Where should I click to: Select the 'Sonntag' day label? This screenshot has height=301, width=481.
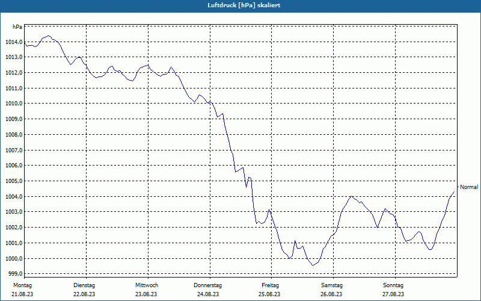[393, 285]
